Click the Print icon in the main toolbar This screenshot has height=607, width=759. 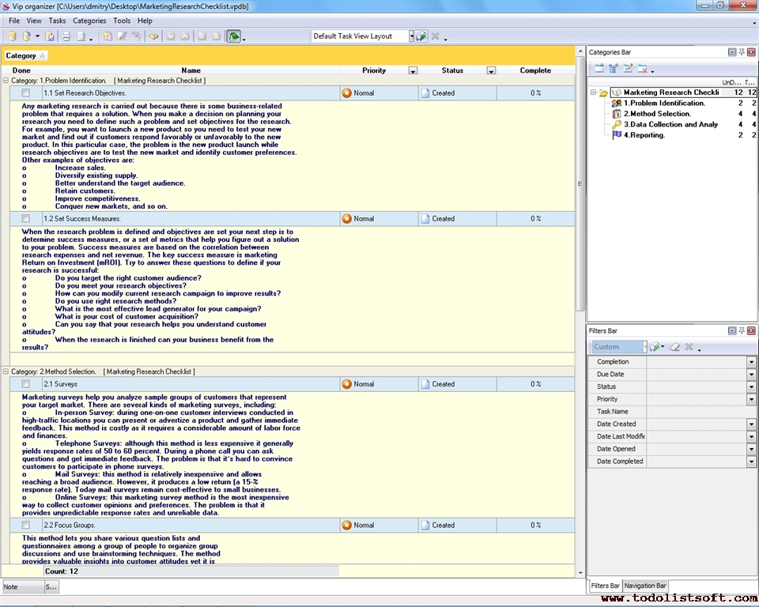[x=66, y=36]
